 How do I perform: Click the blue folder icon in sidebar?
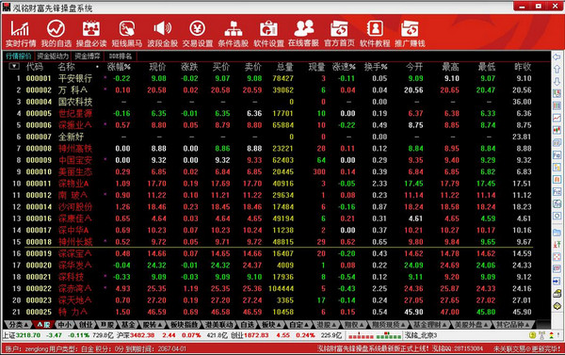coord(557,233)
